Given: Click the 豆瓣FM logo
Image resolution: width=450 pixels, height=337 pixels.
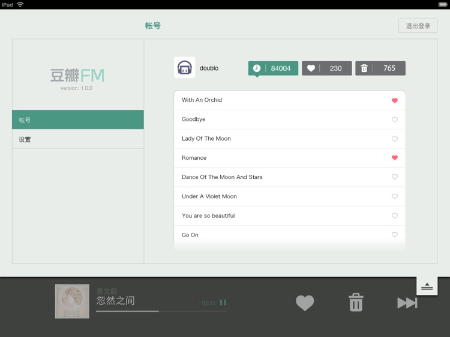Looking at the screenshot, I should pos(77,75).
